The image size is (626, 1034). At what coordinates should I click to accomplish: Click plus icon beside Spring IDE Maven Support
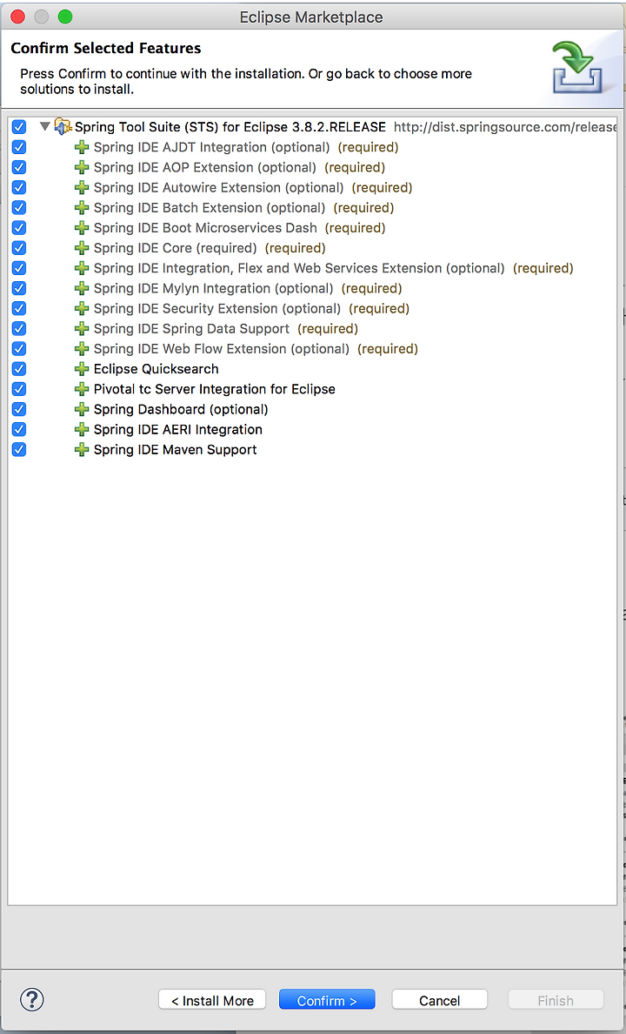click(x=82, y=449)
